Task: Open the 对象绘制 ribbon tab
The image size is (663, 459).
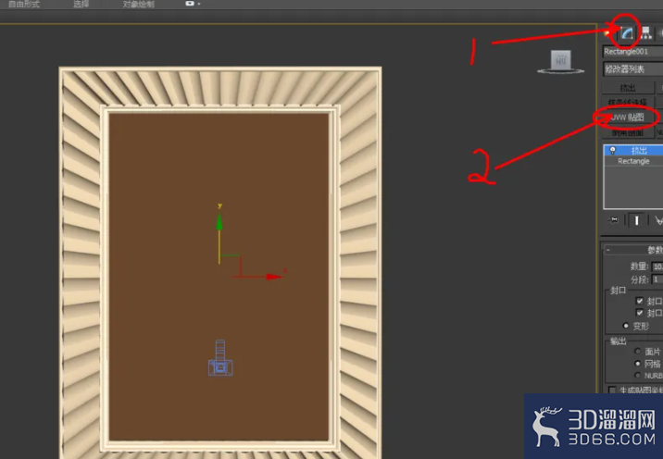Action: (x=139, y=5)
